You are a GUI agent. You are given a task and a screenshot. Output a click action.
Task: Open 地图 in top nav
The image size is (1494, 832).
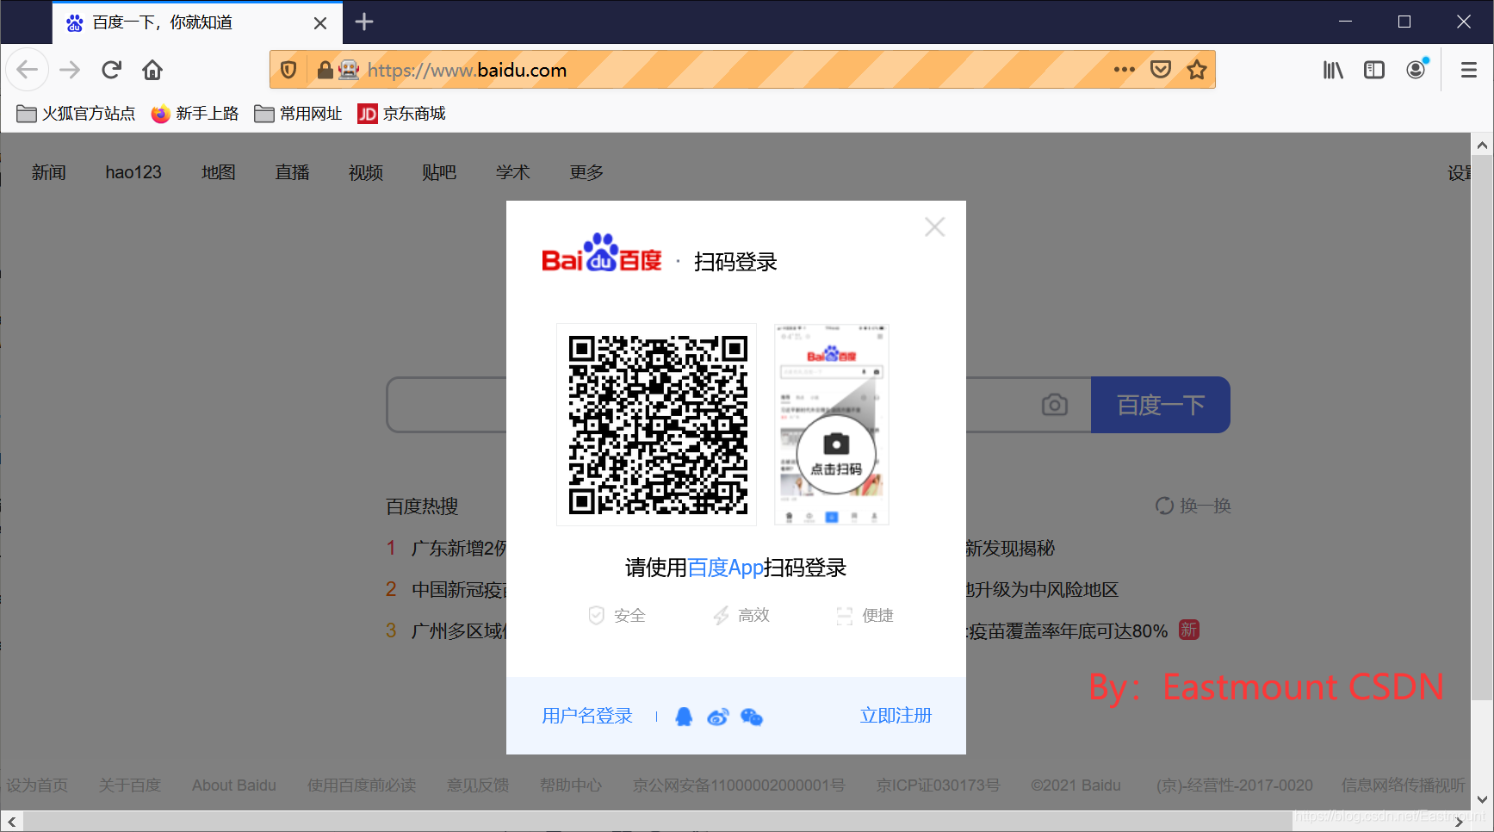click(219, 172)
